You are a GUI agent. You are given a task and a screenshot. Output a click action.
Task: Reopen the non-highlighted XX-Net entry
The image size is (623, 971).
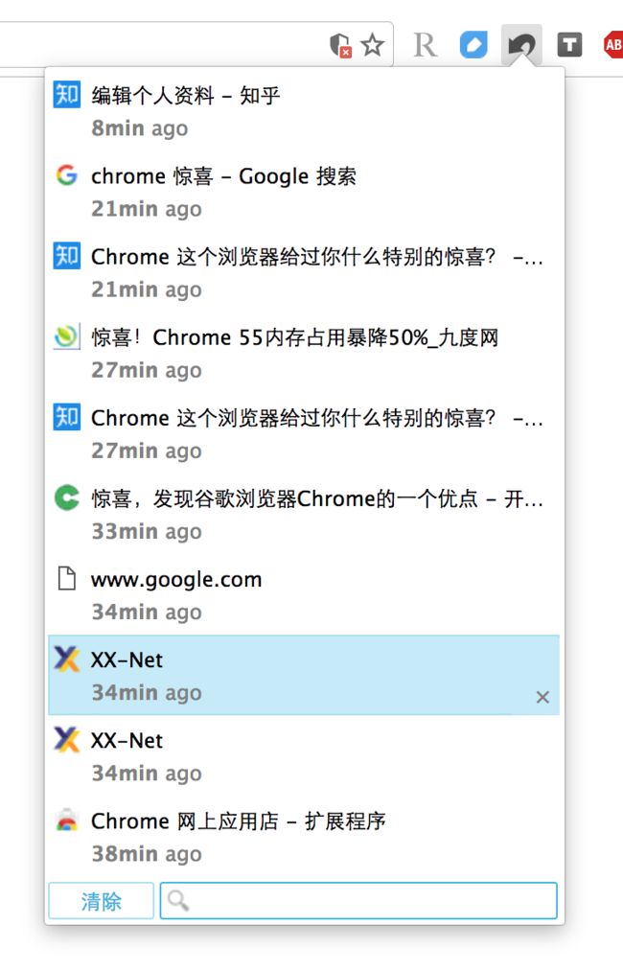pyautogui.click(x=304, y=755)
